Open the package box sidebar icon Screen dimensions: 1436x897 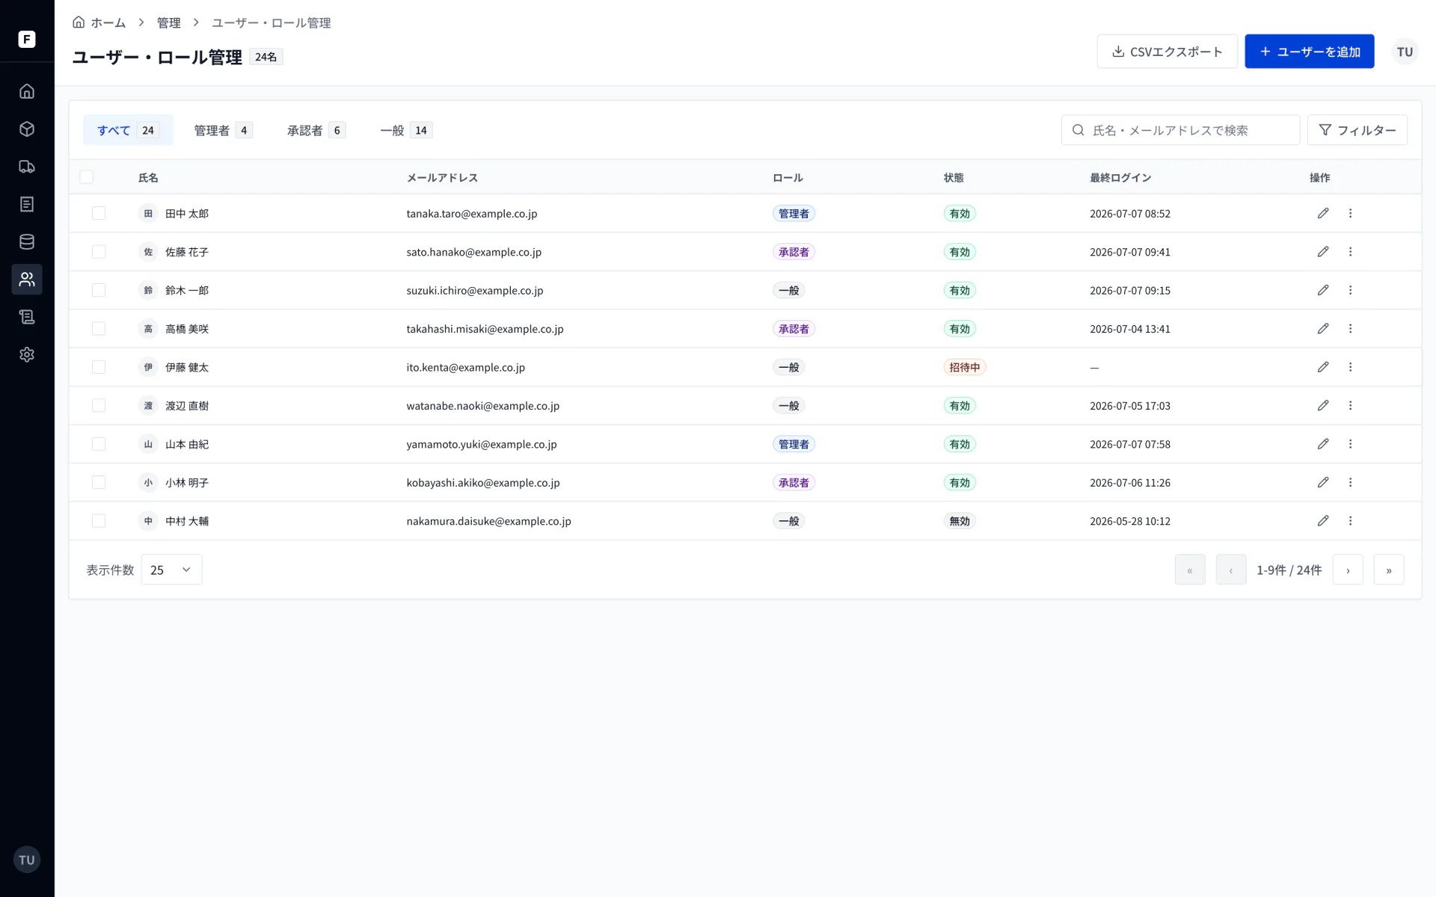pos(27,129)
